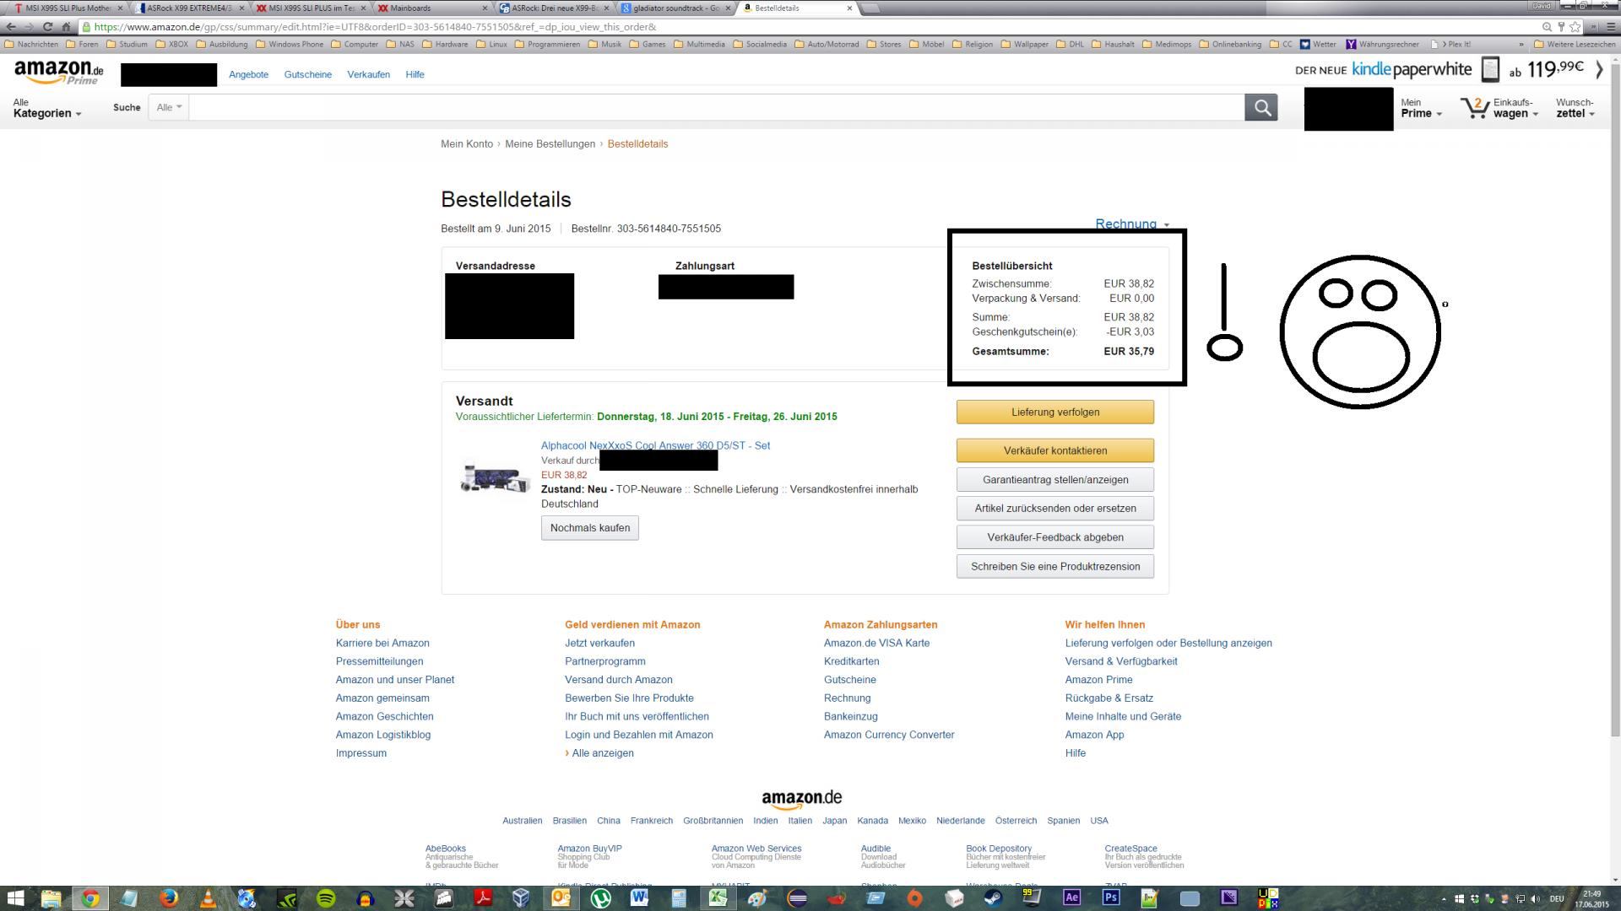The width and height of the screenshot is (1621, 911).
Task: Open Hardware bookmarks folder
Action: tap(445, 44)
